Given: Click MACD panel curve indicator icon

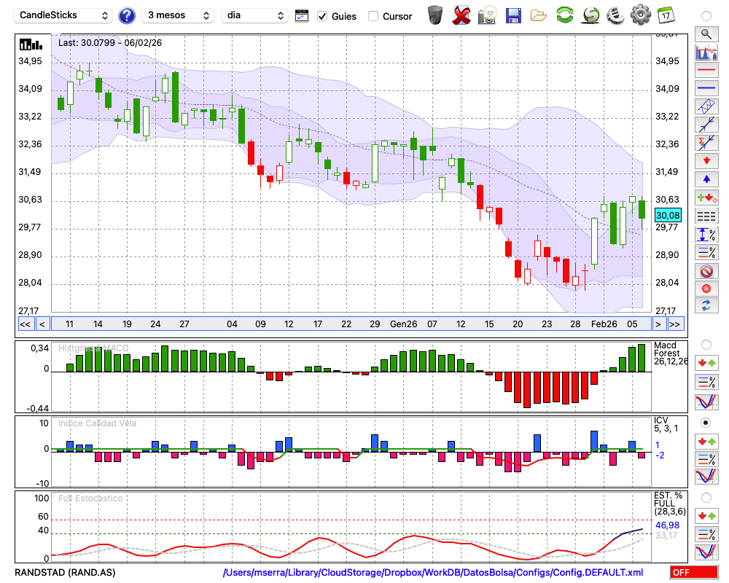Looking at the screenshot, I should pyautogui.click(x=706, y=402).
